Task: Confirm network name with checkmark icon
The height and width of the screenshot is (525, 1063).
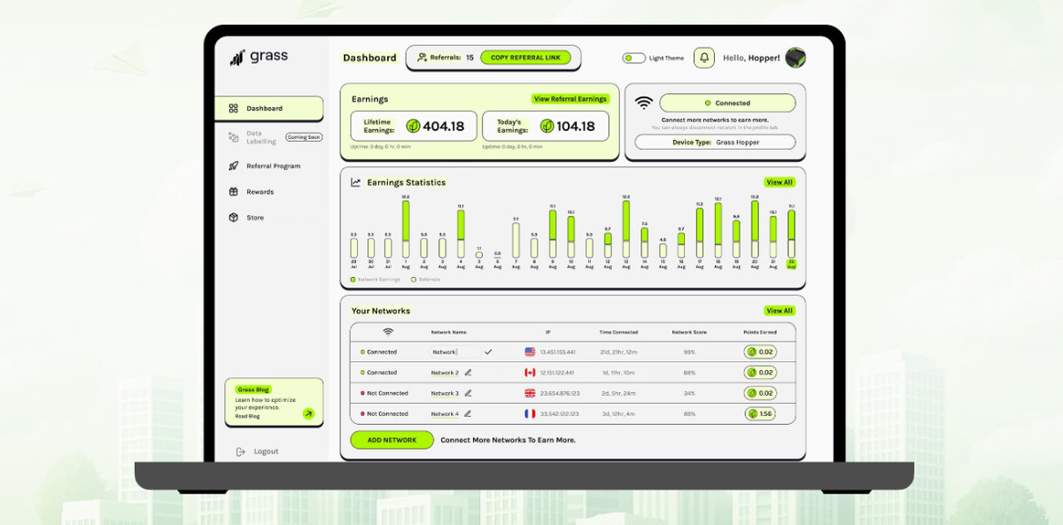Action: (488, 351)
